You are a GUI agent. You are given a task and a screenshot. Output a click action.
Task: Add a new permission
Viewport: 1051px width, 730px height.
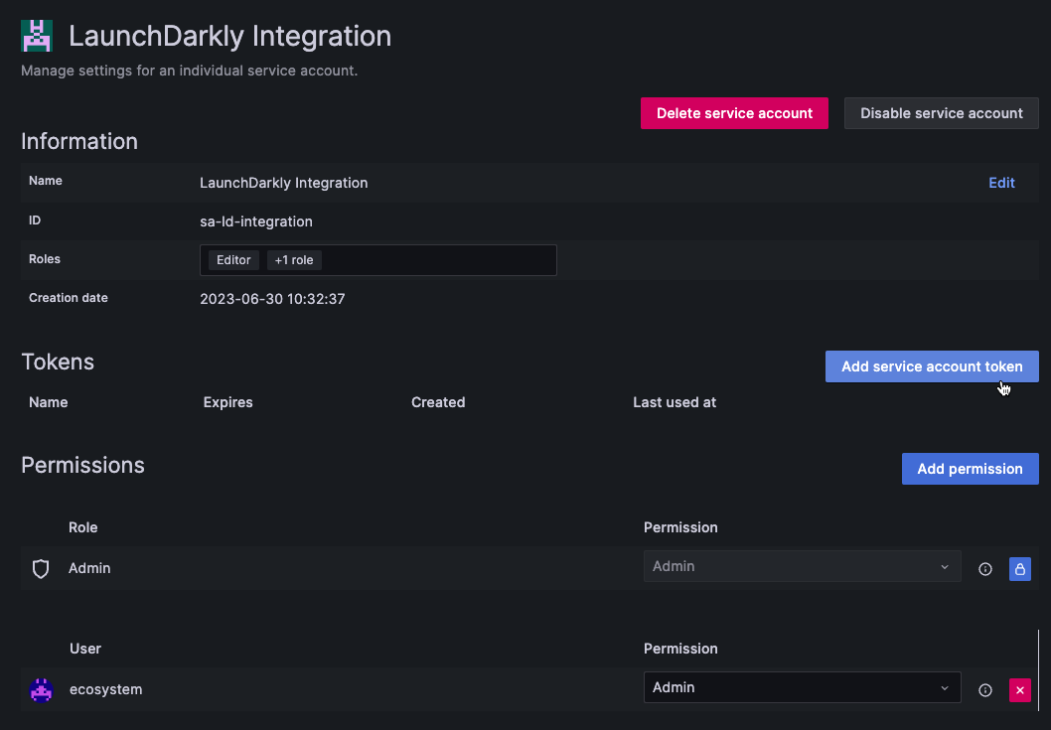[971, 469]
